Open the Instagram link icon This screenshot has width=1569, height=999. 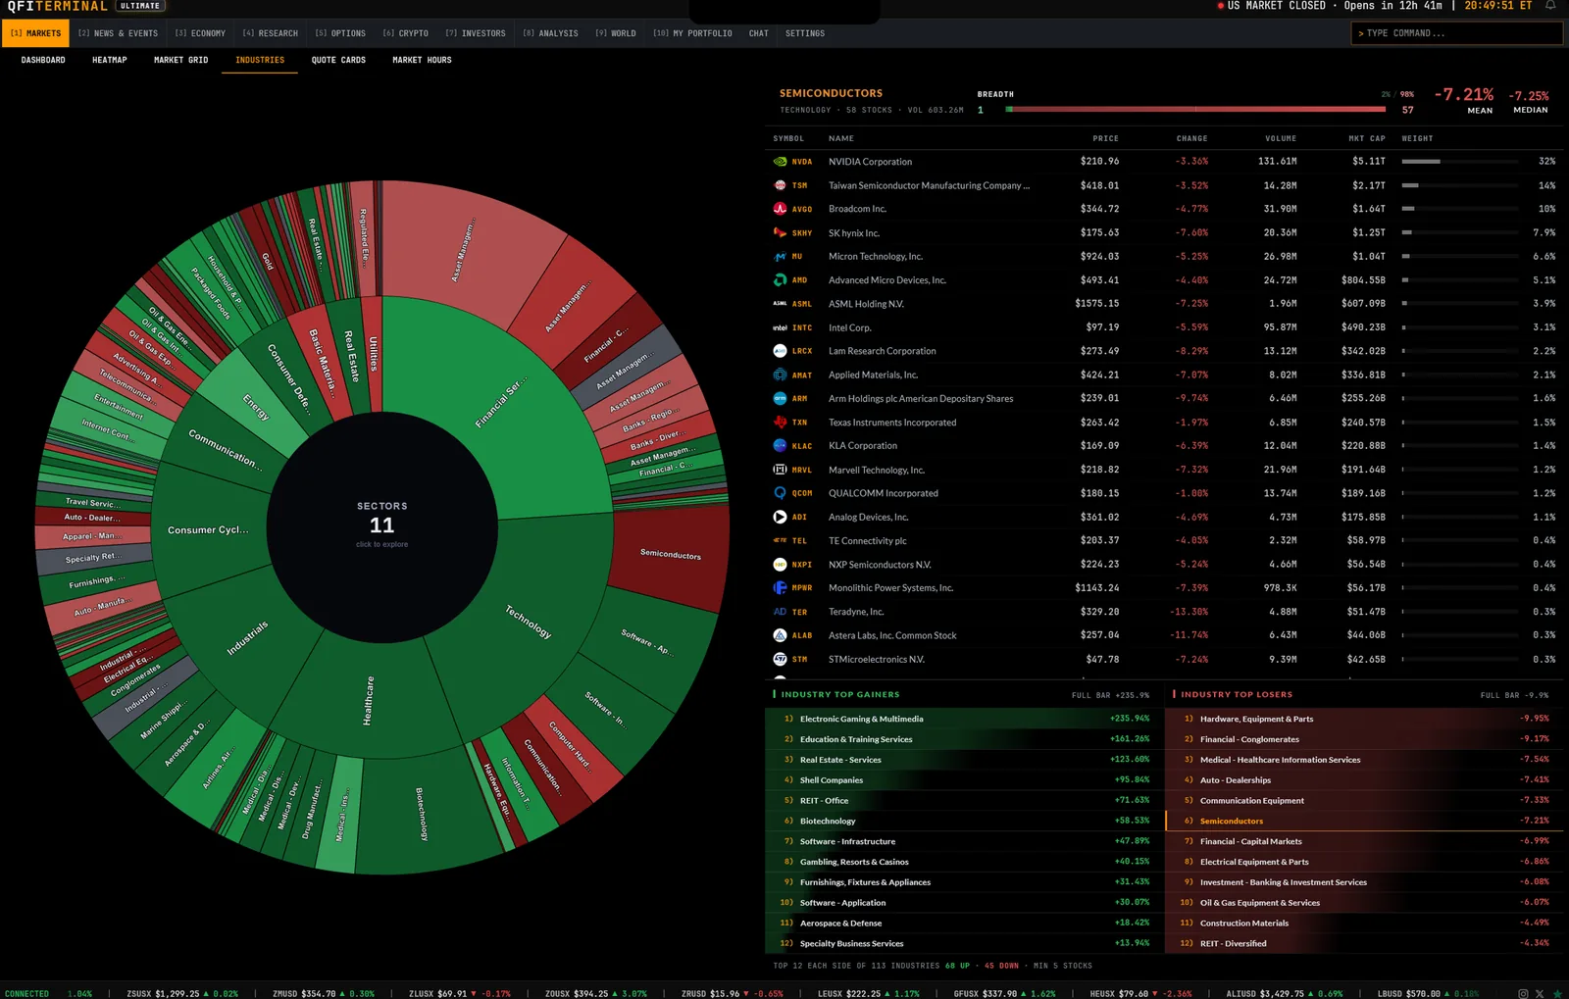1523,993
